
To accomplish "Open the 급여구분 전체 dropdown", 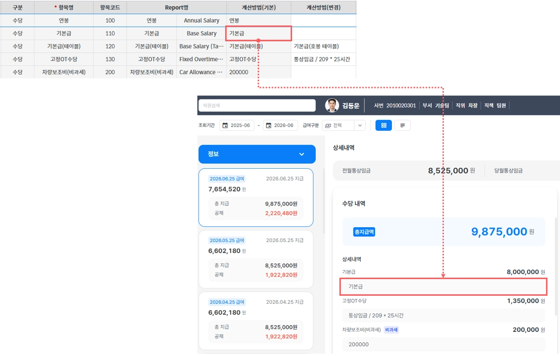I will (344, 125).
